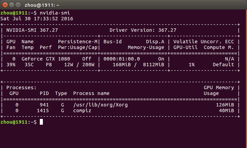Viewport: 247px width, 148px height.
Task: Click the 35C temperature reading
Action: click(29, 65)
